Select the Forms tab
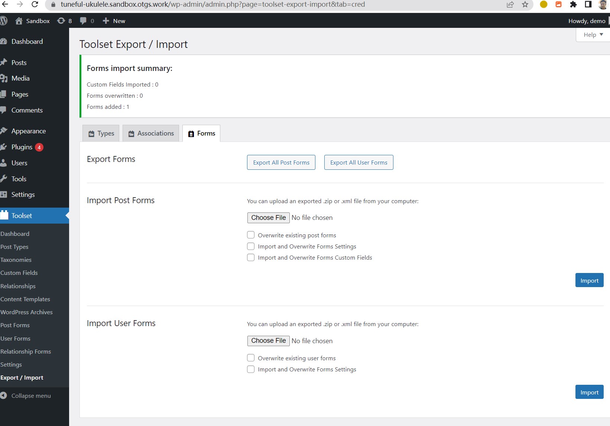The height and width of the screenshot is (426, 610). (x=201, y=133)
